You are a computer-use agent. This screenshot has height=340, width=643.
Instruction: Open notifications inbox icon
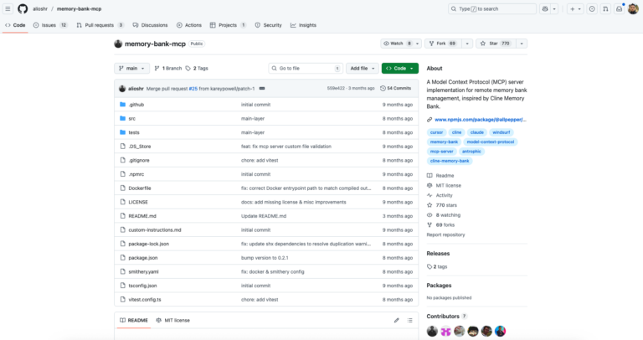click(619, 8)
